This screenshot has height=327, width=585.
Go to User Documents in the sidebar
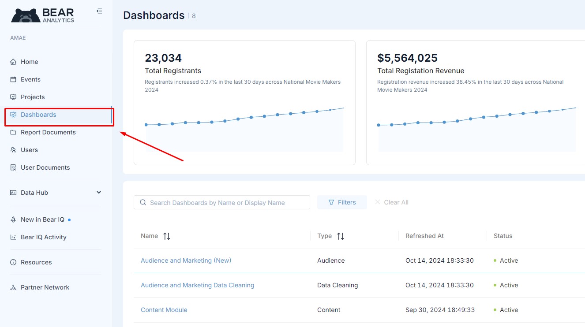(45, 167)
